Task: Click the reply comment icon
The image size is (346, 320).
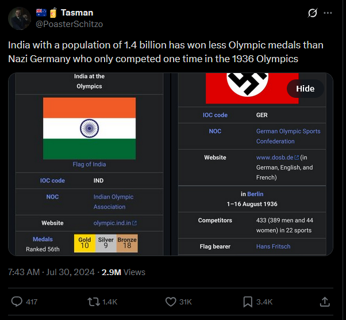Action: coord(17,302)
